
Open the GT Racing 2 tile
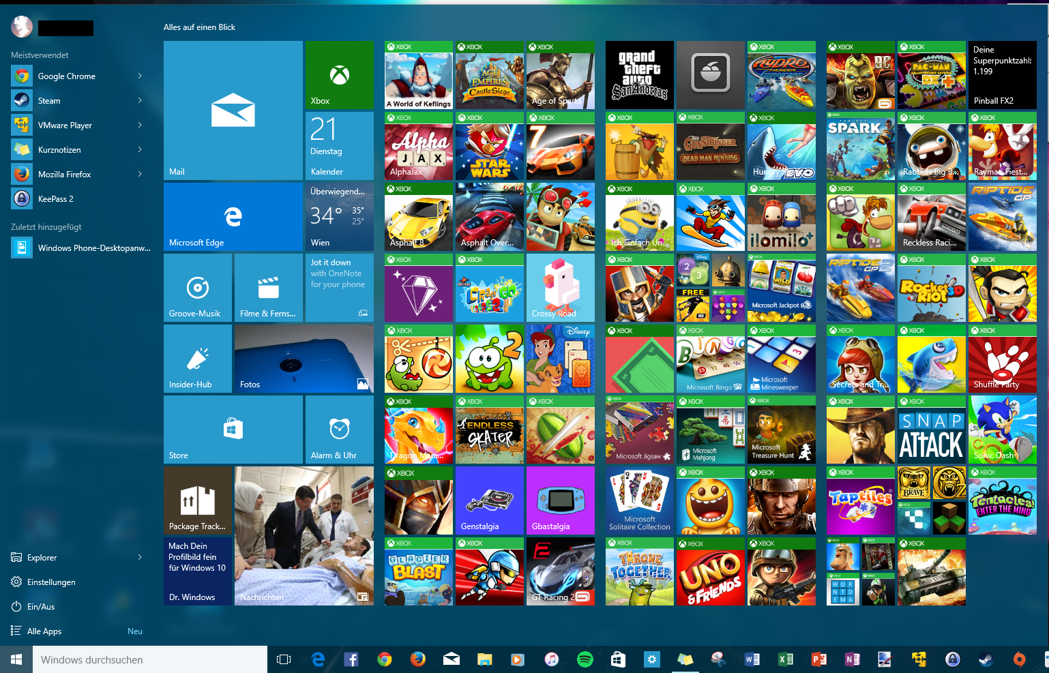pyautogui.click(x=561, y=571)
